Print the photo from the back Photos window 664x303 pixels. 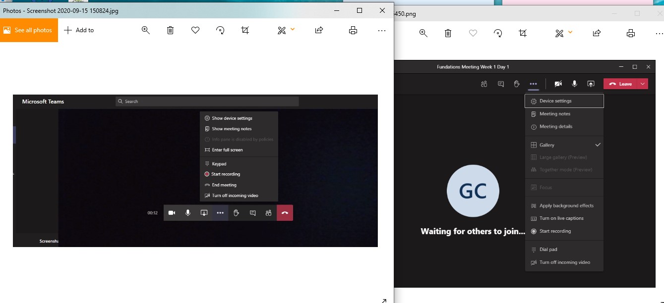(631, 33)
